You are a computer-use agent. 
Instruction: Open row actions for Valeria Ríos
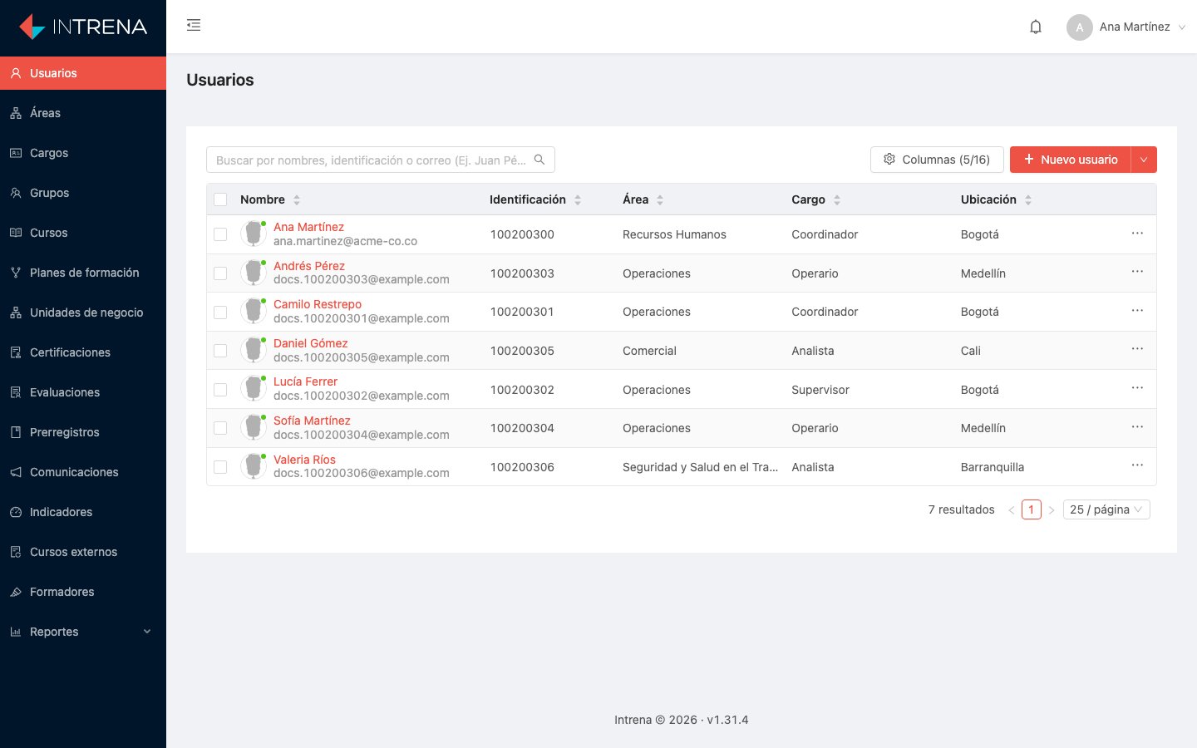click(x=1137, y=465)
